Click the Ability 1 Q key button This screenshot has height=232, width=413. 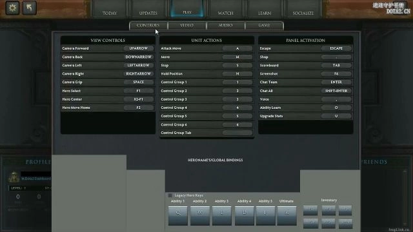tap(178, 215)
